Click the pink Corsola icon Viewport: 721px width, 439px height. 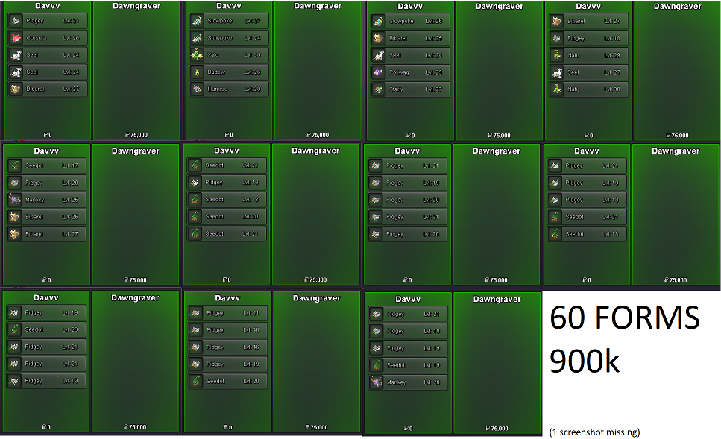16,38
